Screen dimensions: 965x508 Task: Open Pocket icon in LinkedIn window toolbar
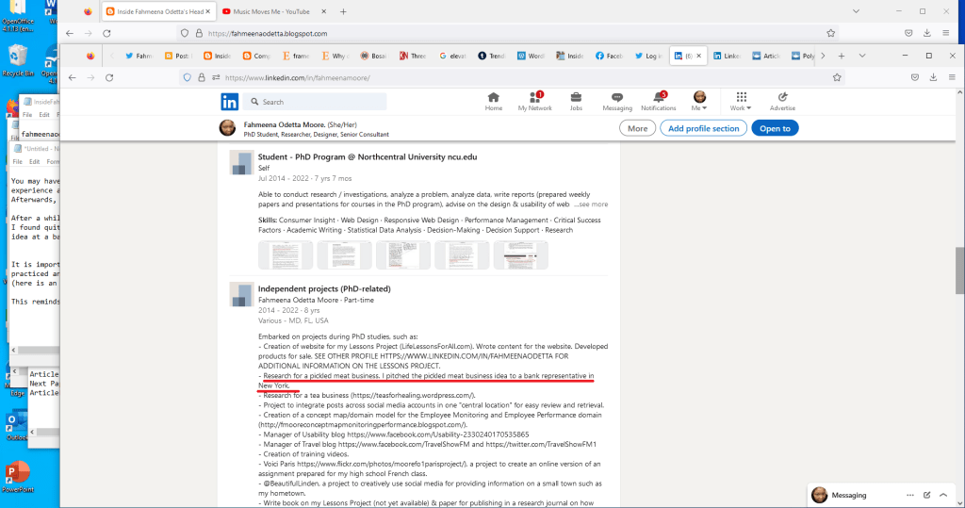[x=914, y=77]
